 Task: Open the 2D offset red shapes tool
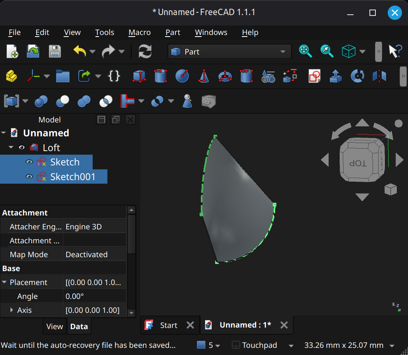tap(315, 76)
